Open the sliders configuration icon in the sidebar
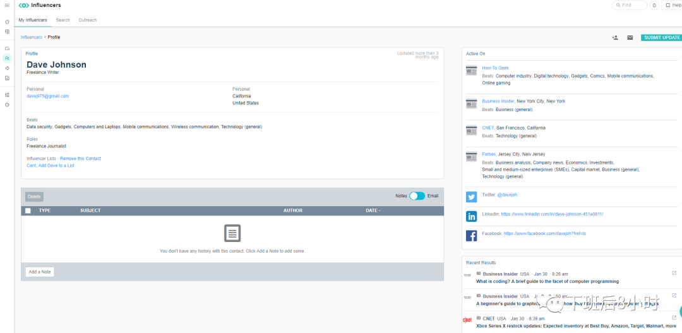 7,95
